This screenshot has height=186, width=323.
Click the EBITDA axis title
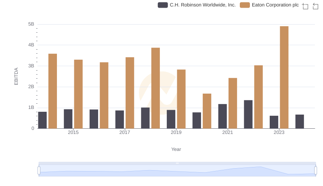[16, 76]
